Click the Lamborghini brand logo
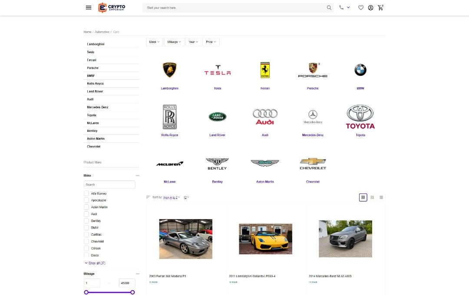 tap(170, 70)
